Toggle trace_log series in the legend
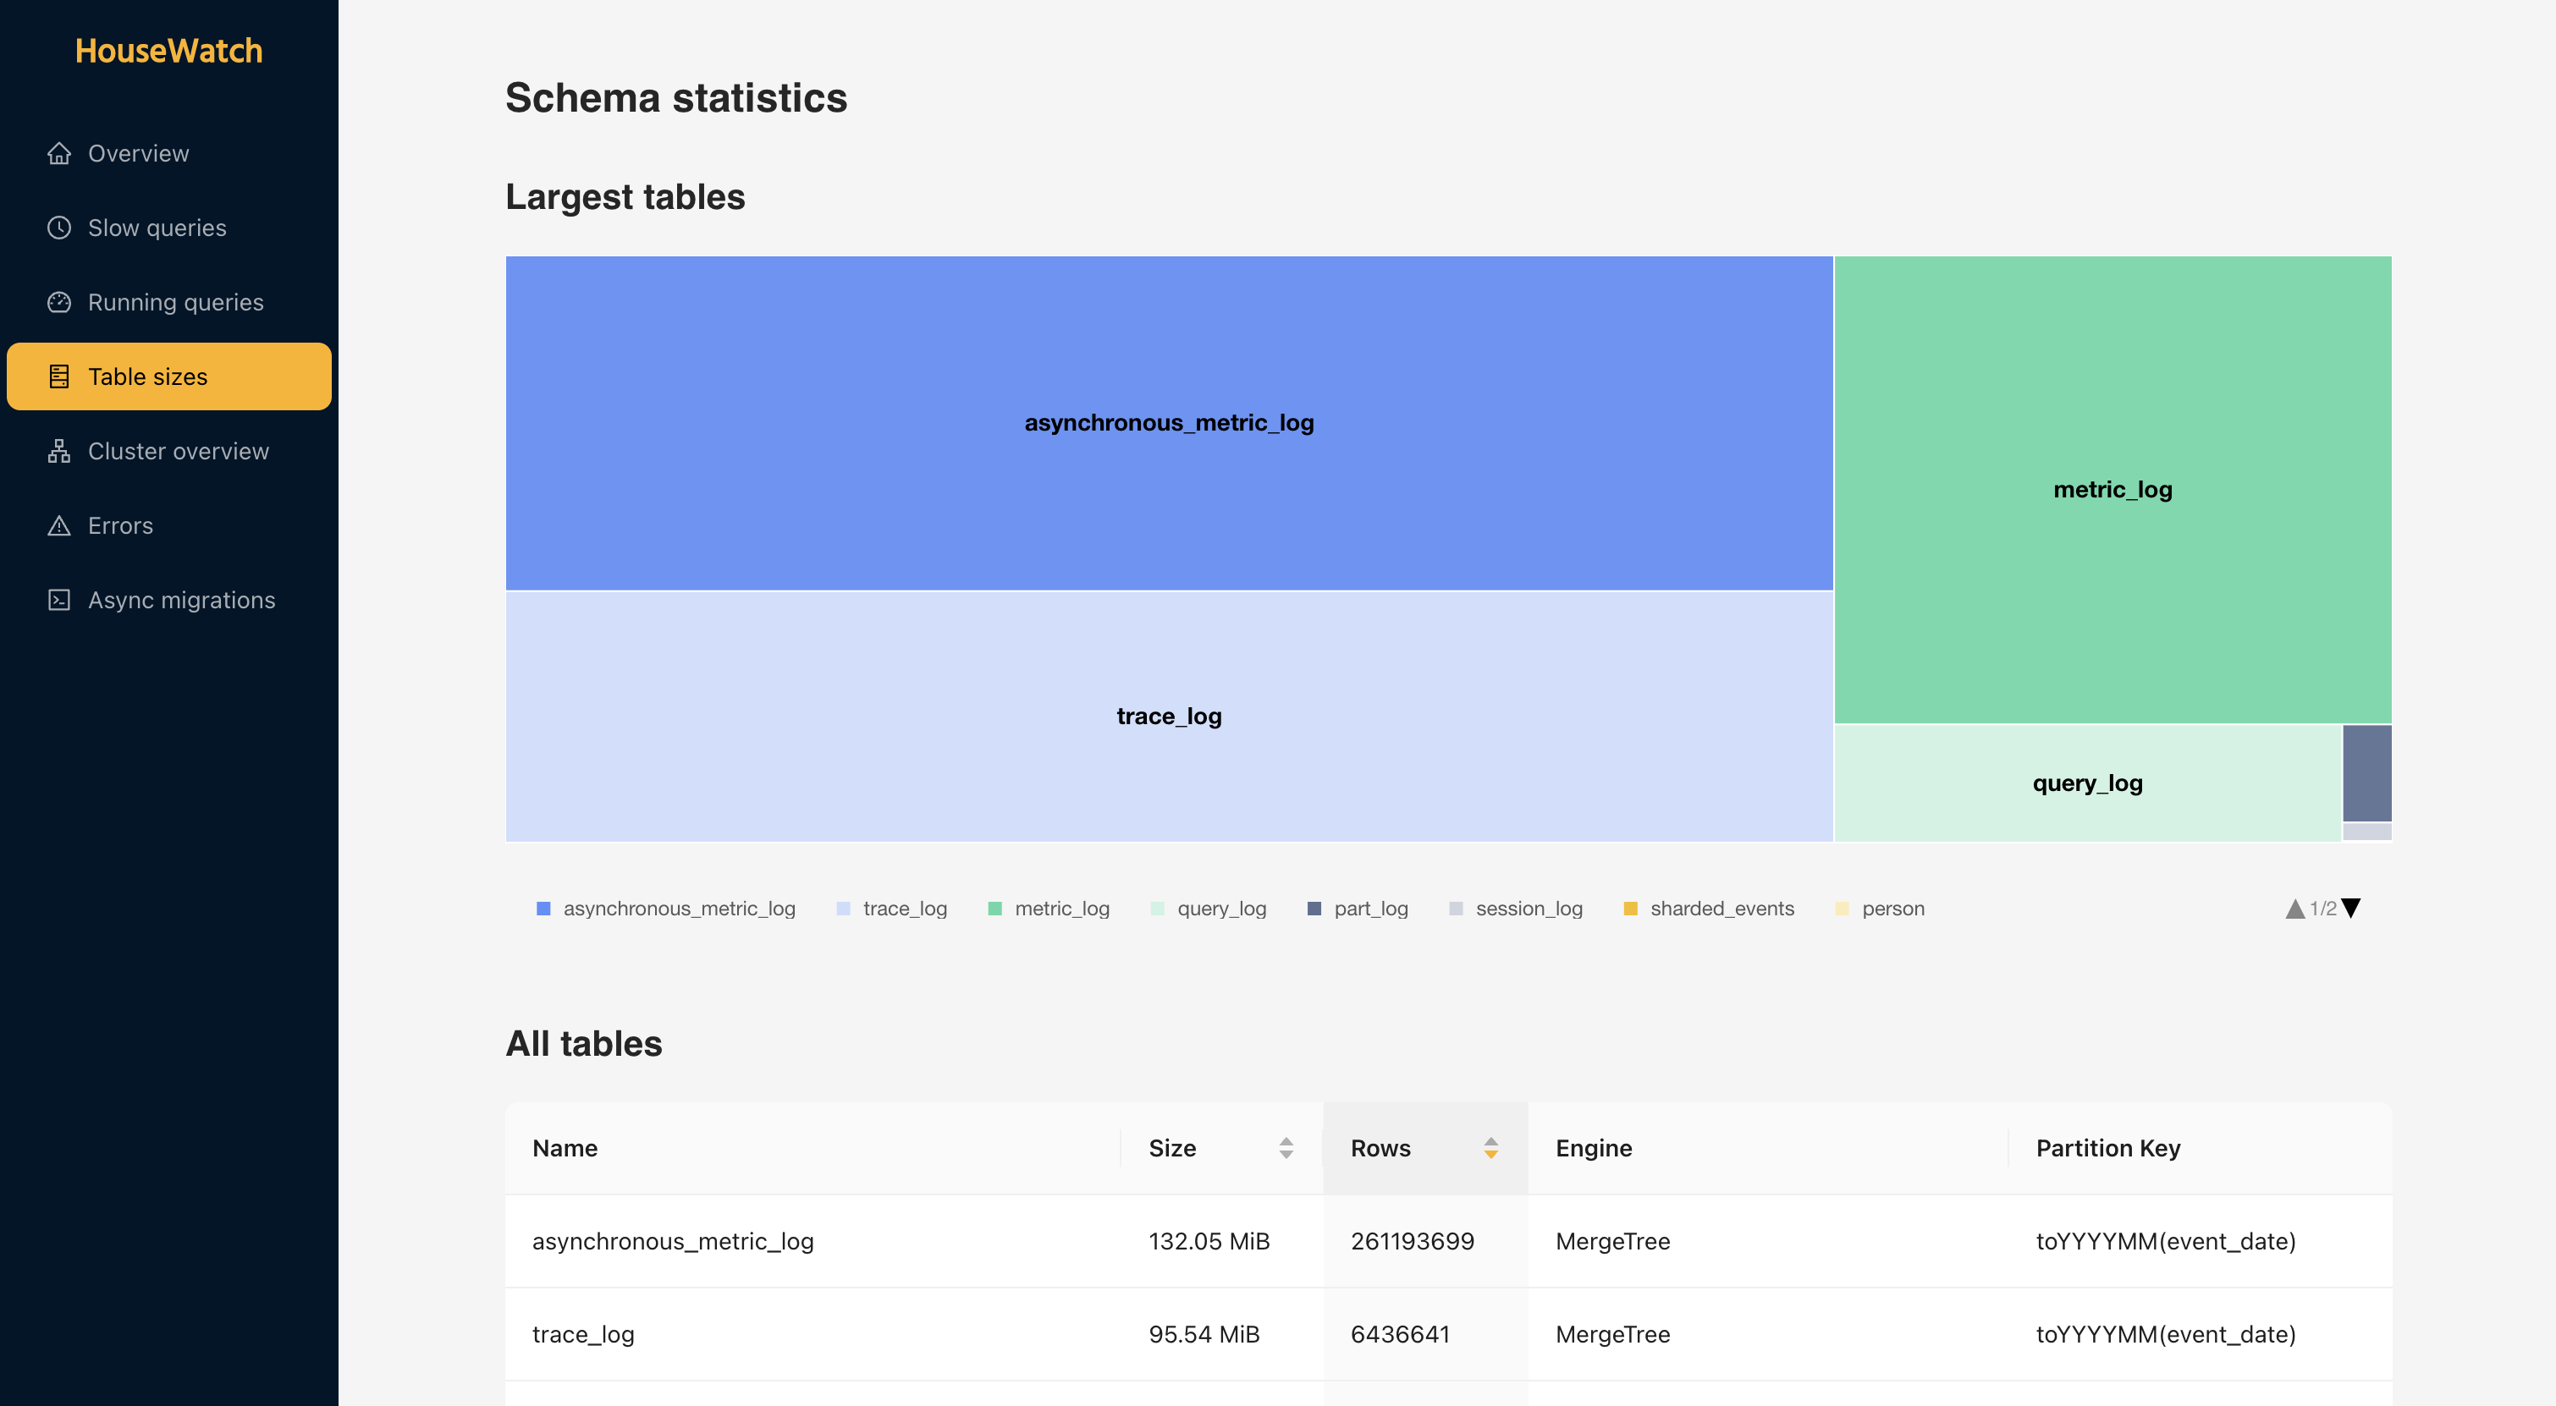The image size is (2556, 1406). tap(904, 909)
